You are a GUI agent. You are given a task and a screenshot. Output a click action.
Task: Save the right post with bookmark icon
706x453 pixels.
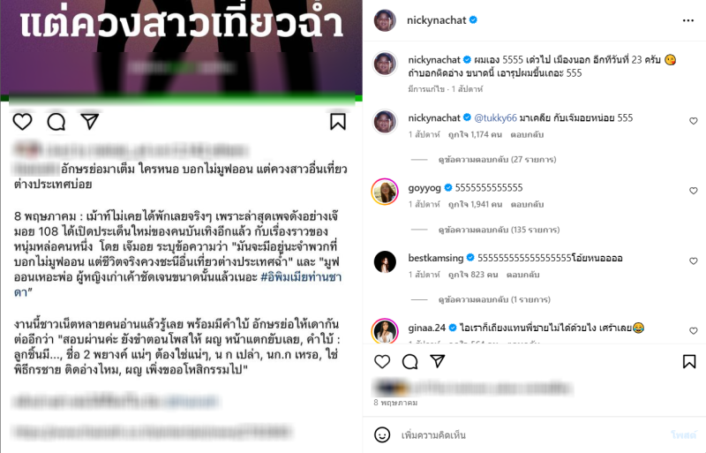[x=689, y=361]
